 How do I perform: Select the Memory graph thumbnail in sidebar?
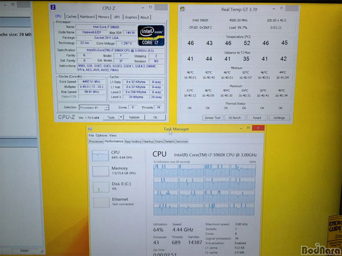pyautogui.click(x=101, y=171)
